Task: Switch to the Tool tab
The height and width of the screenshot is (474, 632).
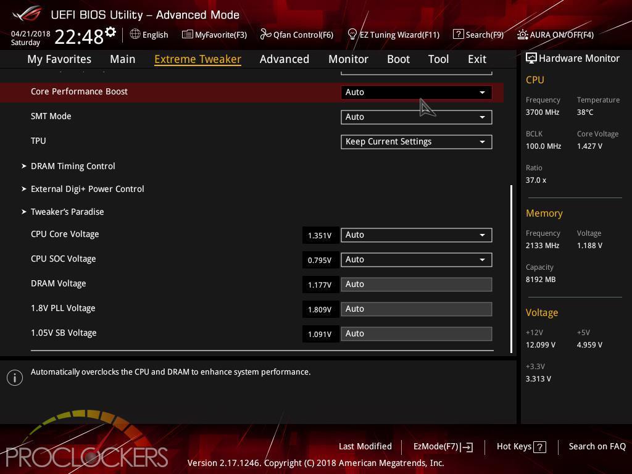Action: 439,59
